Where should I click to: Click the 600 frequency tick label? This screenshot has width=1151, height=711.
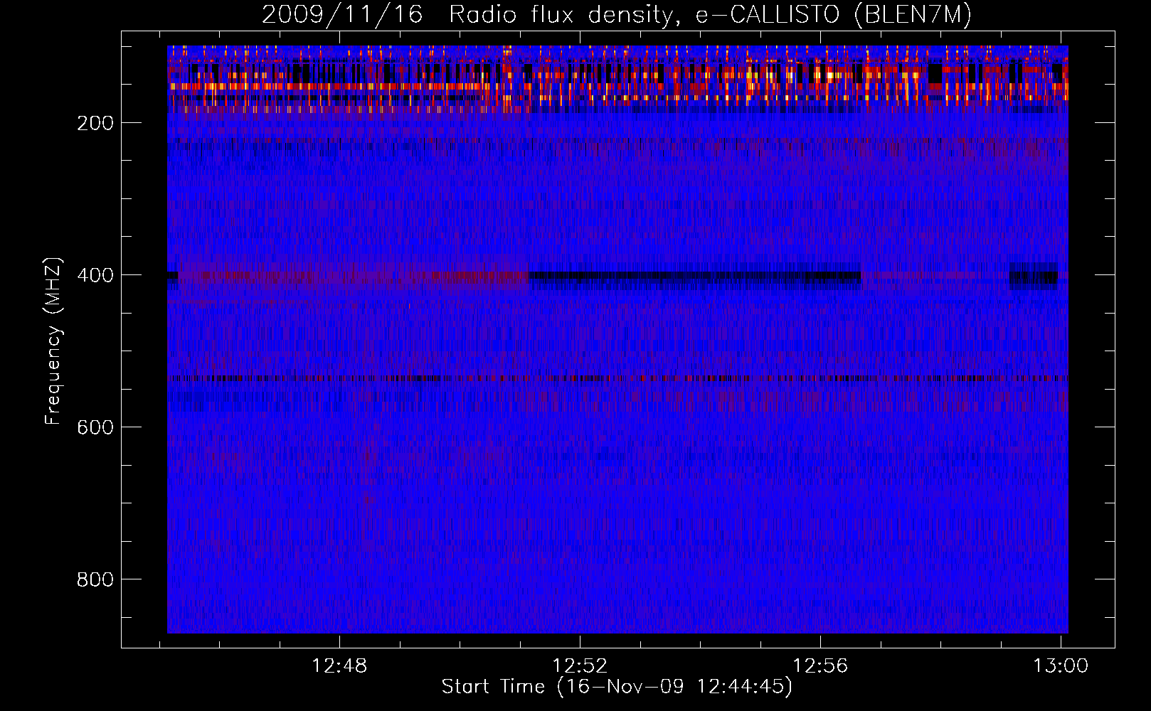(x=95, y=427)
